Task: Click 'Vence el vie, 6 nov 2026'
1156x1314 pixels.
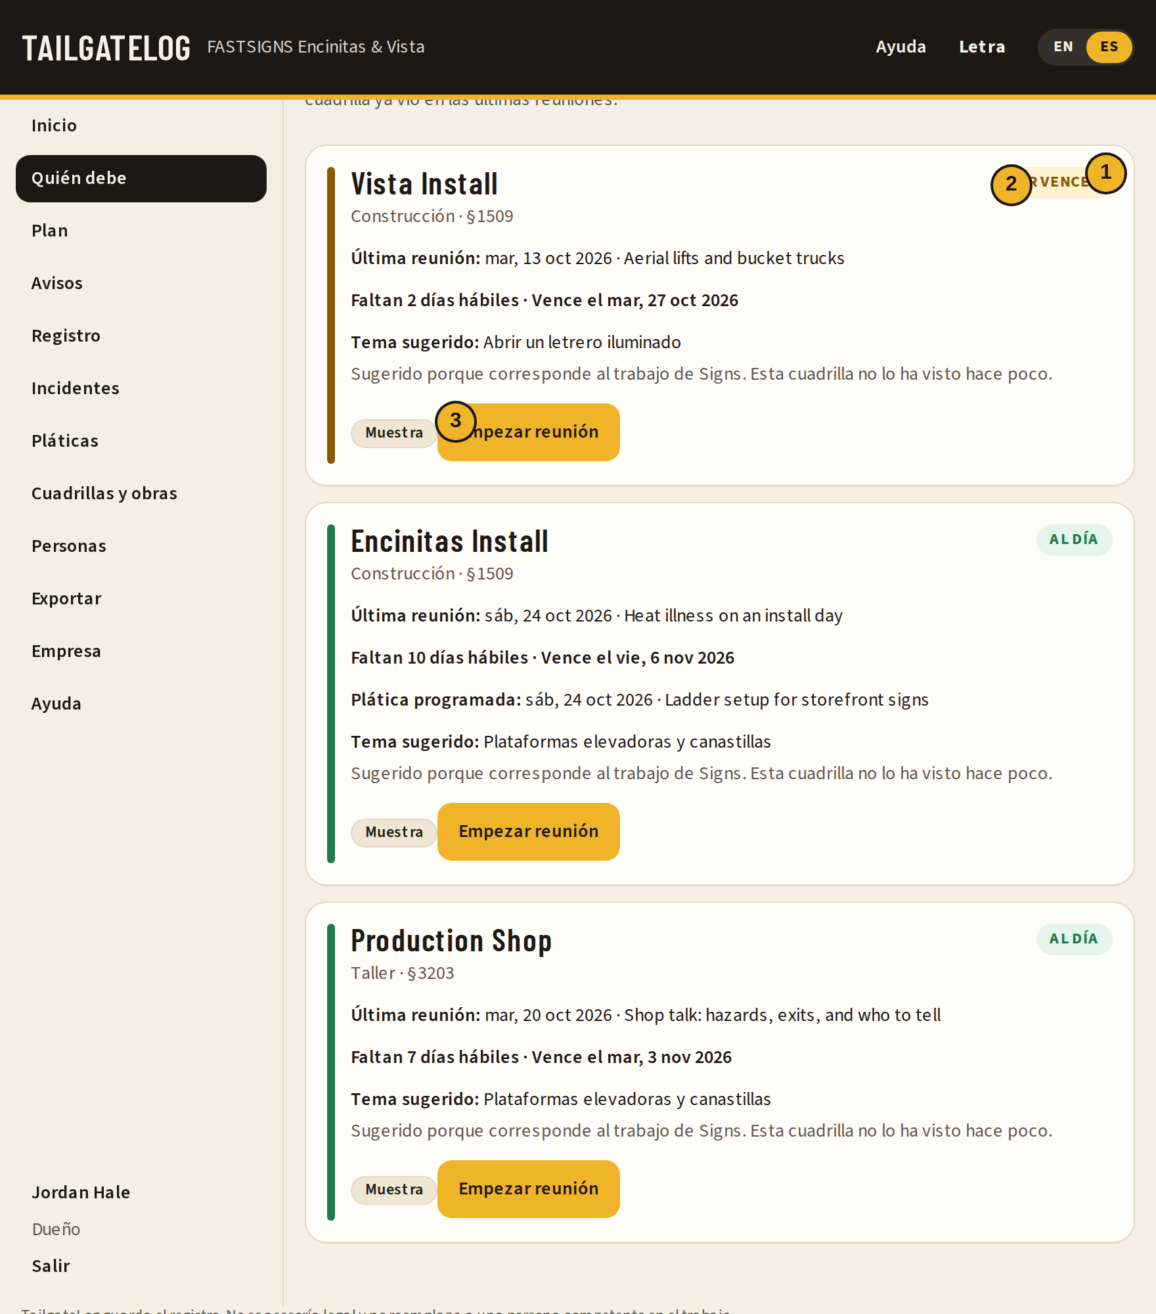Action: tap(638, 658)
